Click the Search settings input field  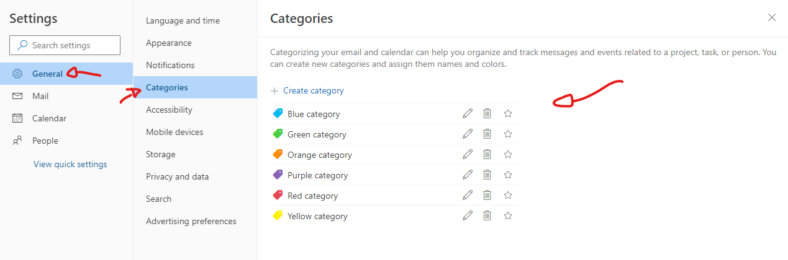tap(65, 45)
